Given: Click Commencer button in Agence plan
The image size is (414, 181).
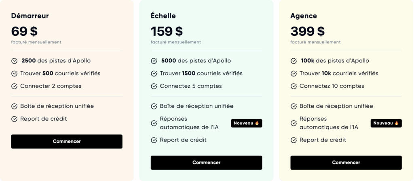Looking at the screenshot, I should point(346,162).
